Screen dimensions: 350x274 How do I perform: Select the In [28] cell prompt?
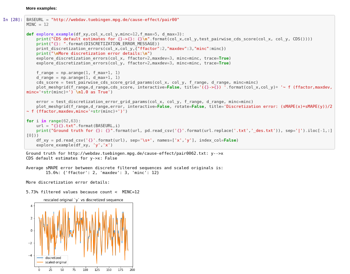coord(13,20)
